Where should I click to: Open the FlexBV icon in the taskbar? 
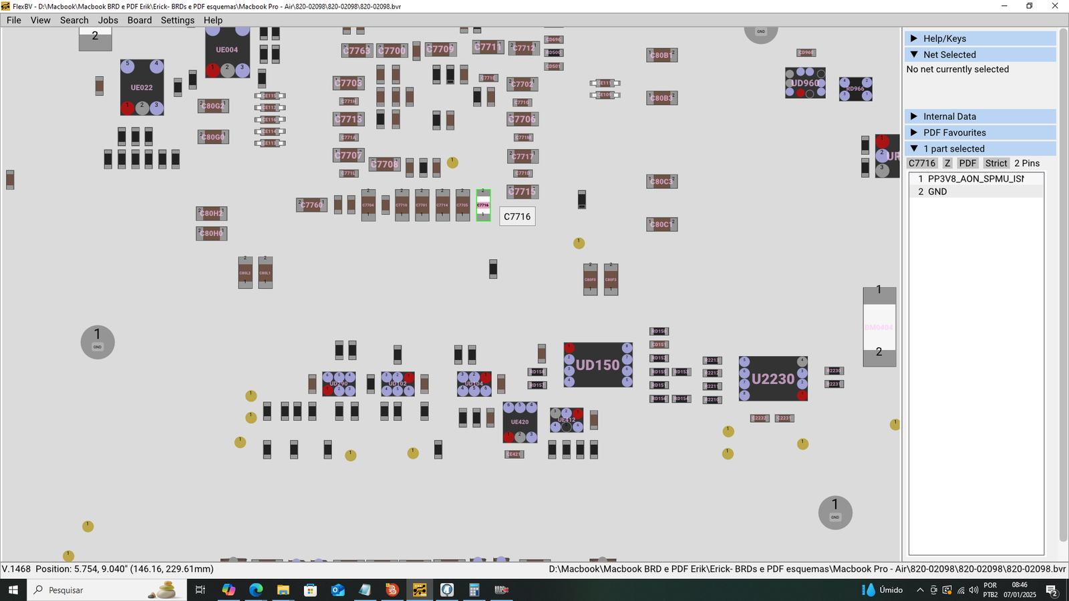click(x=419, y=590)
